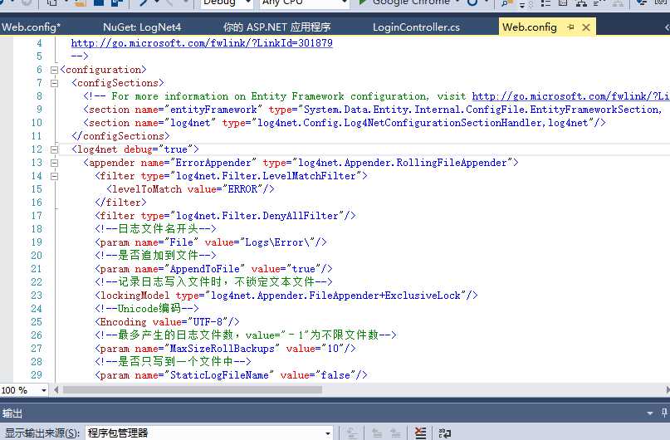
Task: Collapse the LevelMatchFilter filter on line 14
Action: point(54,176)
